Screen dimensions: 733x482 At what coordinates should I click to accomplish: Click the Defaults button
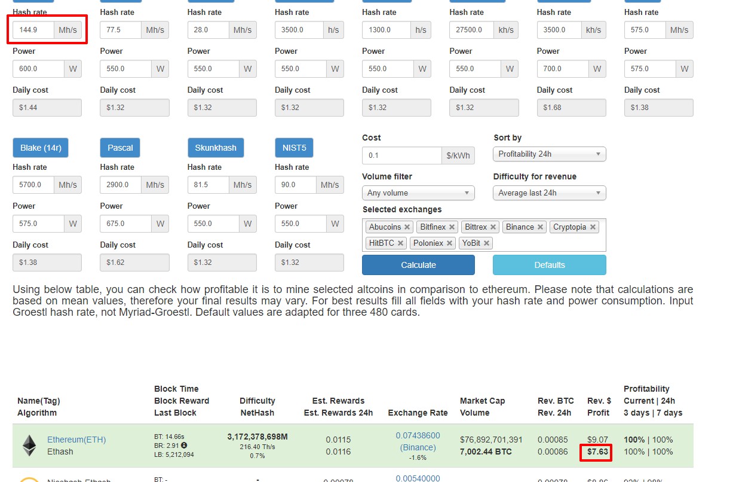550,265
